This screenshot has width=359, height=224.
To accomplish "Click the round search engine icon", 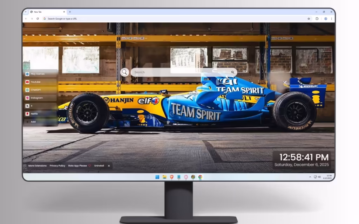I will tap(124, 72).
